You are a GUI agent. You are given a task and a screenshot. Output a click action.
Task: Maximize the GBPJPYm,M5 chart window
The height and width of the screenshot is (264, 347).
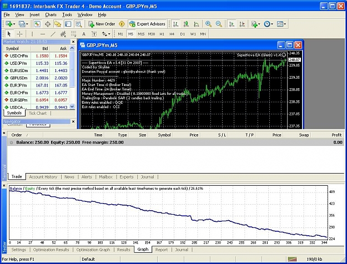(289, 45)
